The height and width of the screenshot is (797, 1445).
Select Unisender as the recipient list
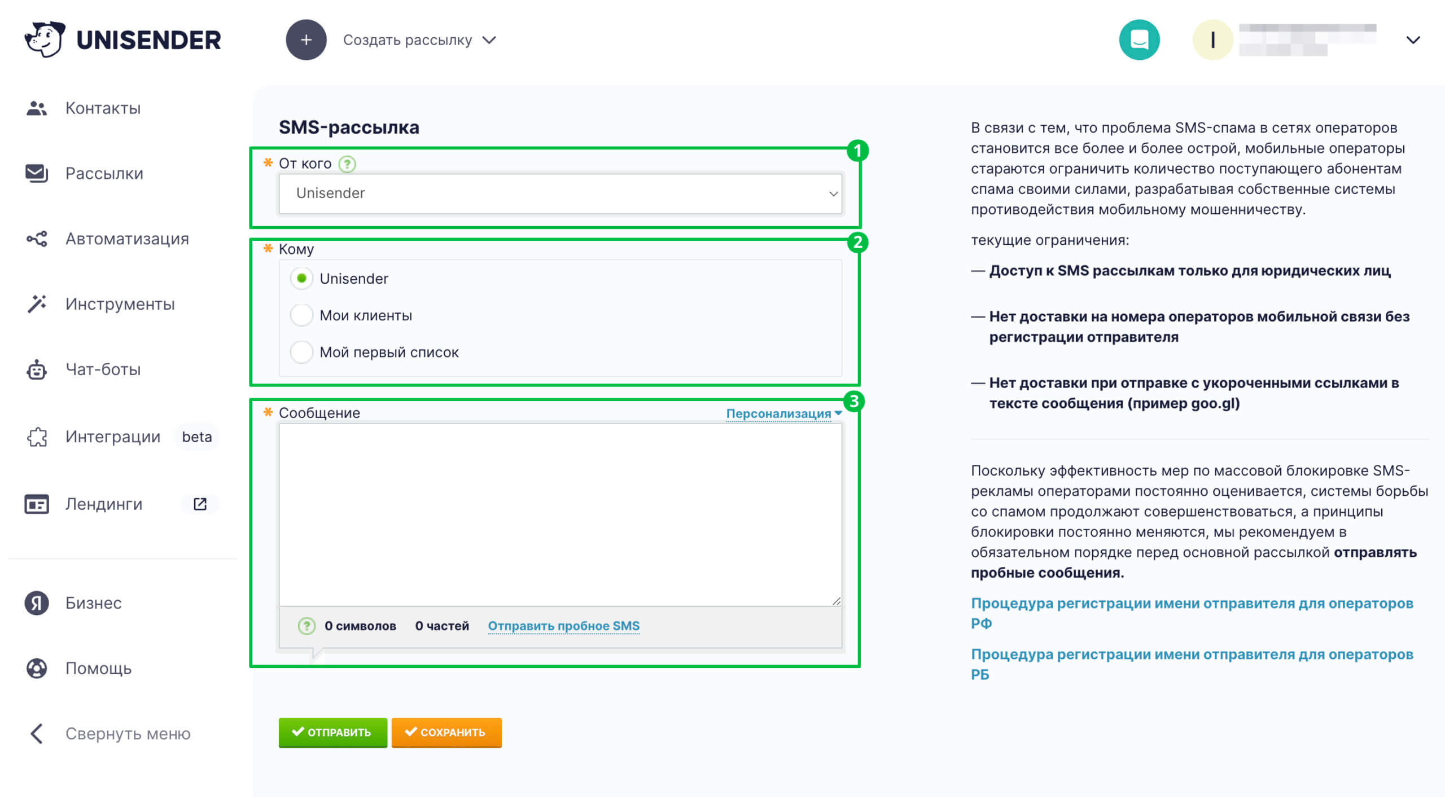click(303, 278)
